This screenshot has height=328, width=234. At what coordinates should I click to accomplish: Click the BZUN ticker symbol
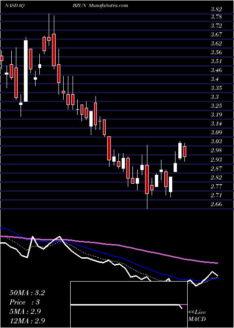pos(80,6)
